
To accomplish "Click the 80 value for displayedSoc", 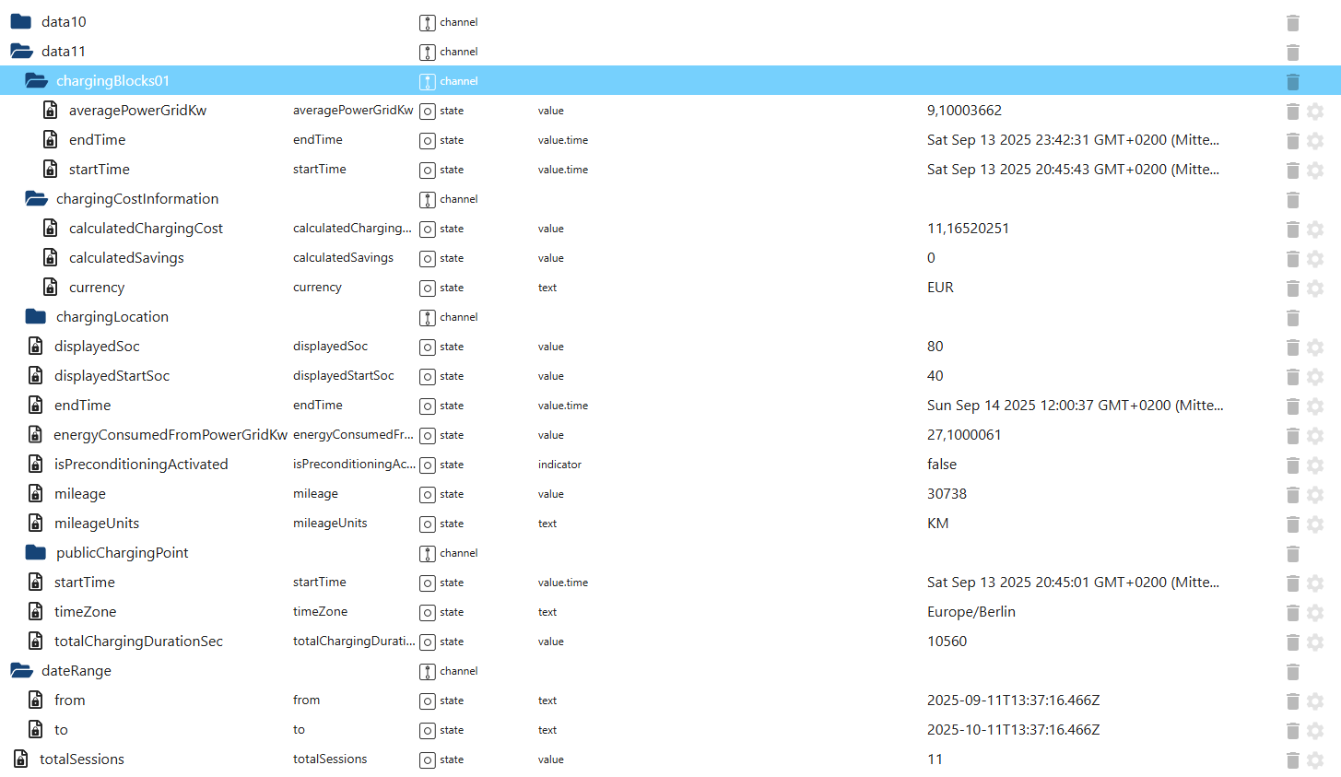I will (935, 347).
